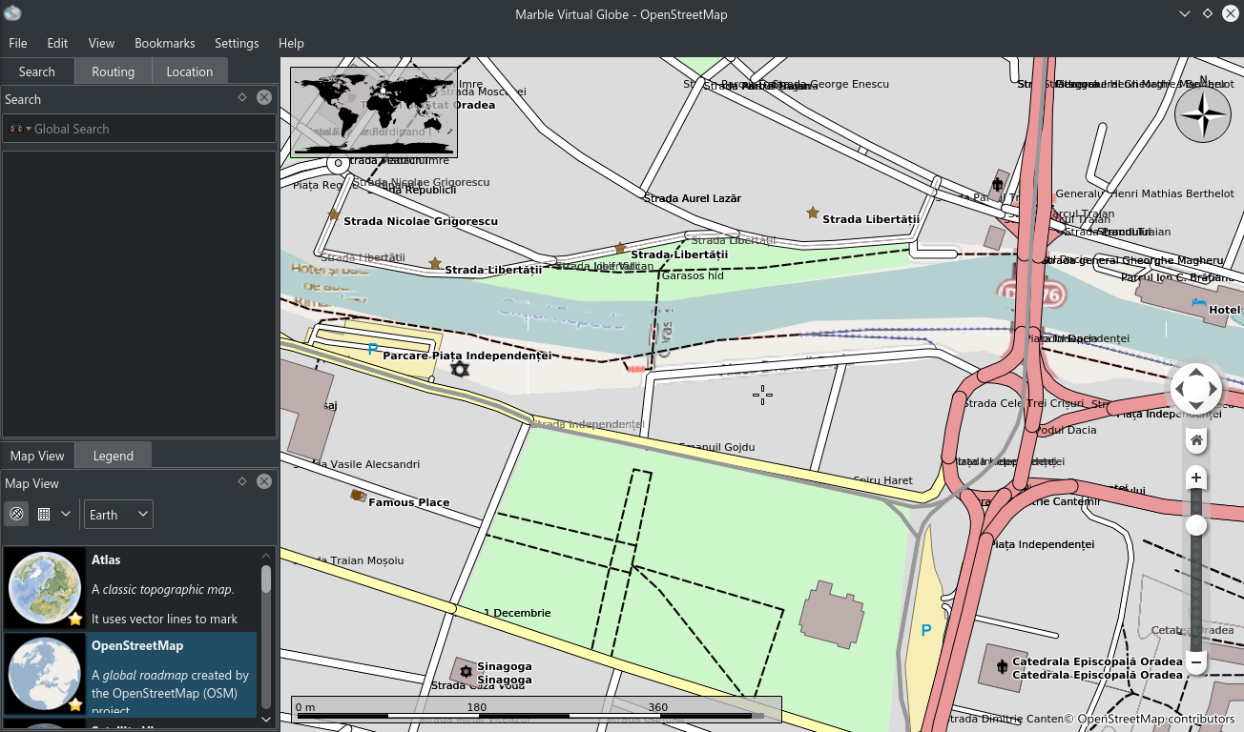Image resolution: width=1244 pixels, height=732 pixels.
Task: Open the File menu
Action: (18, 43)
